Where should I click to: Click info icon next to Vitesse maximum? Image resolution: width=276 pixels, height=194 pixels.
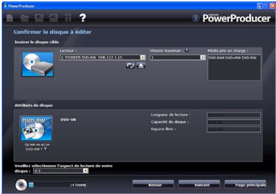[187, 51]
